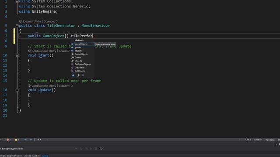280x157 pixels.
Task: Click UnityEngine in the using statement
Action: tap(44, 11)
